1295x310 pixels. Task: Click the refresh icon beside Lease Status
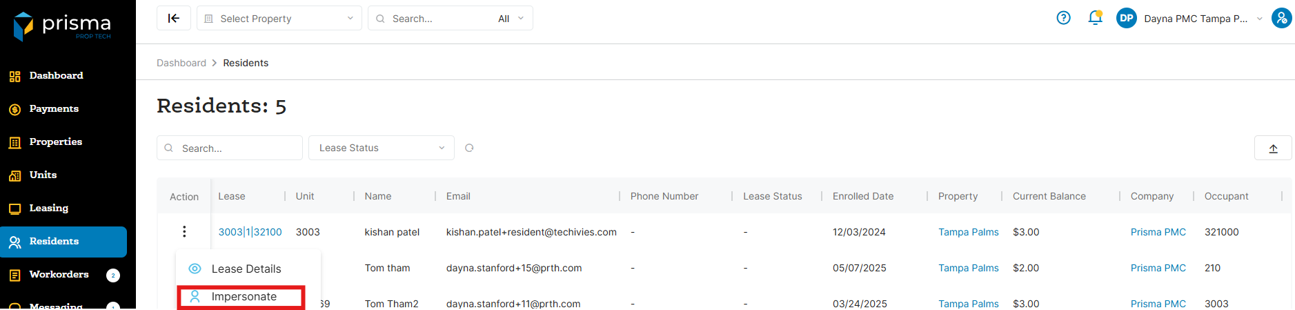coord(469,148)
